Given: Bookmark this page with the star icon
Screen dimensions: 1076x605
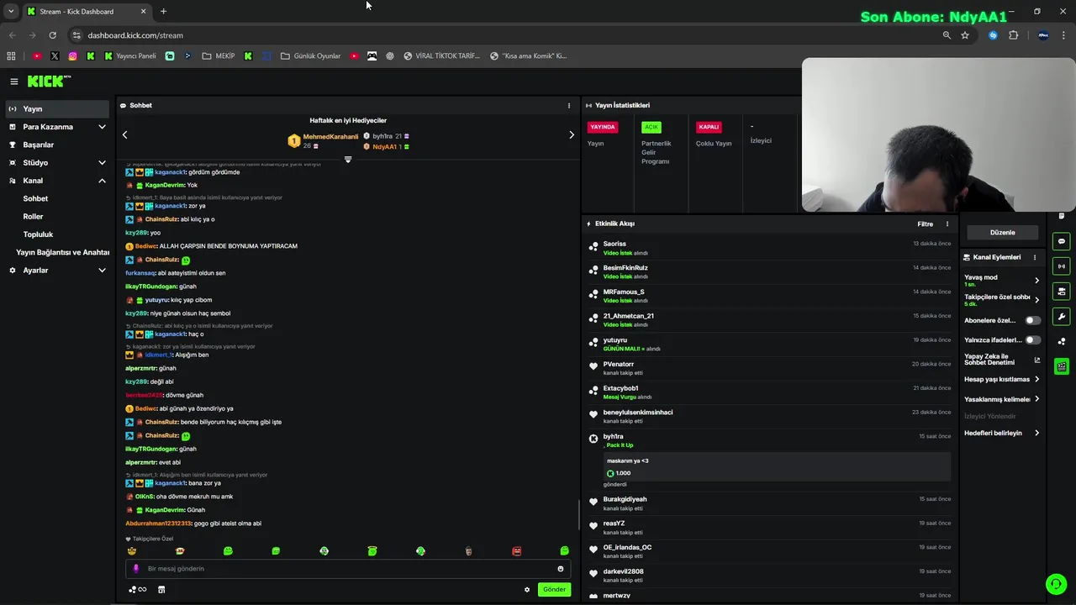Looking at the screenshot, I should point(965,35).
